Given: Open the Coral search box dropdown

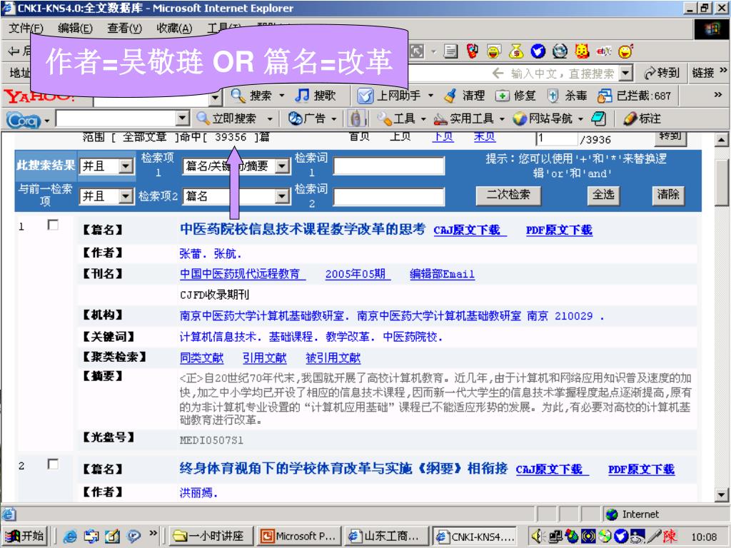Looking at the screenshot, I should 183,118.
